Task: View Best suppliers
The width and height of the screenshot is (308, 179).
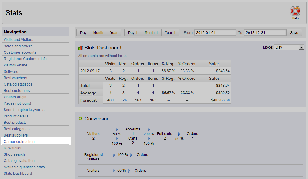Action: click(15, 135)
